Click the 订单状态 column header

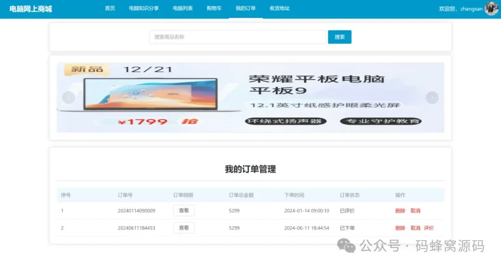coord(350,195)
